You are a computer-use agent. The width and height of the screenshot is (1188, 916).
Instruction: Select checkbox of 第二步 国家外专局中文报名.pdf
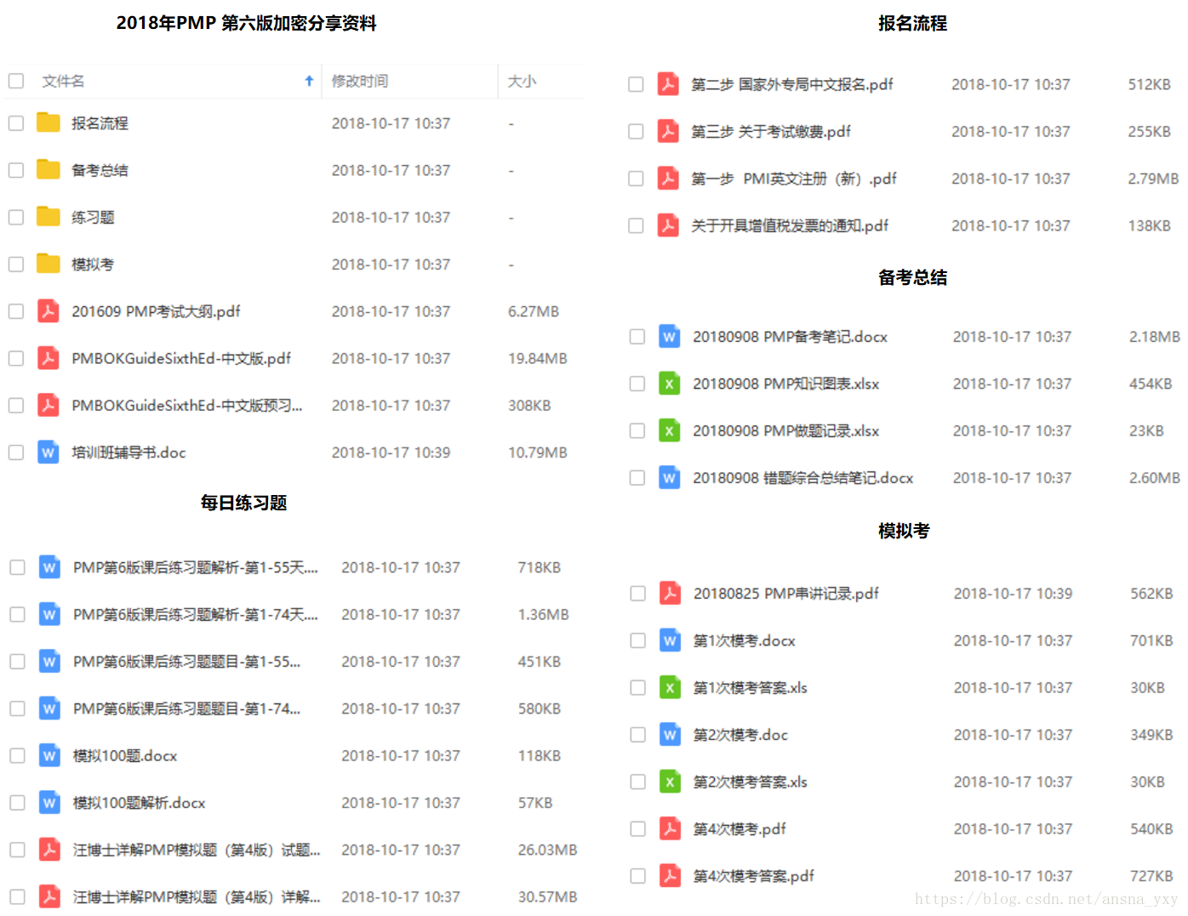636,84
